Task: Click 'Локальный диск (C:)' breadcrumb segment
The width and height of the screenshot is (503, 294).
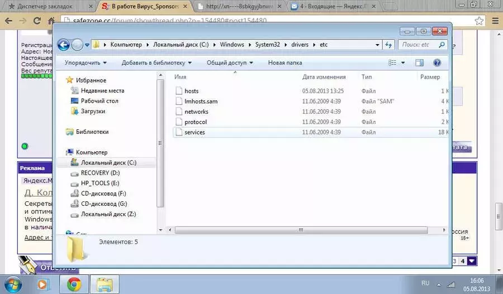Action: pos(181,45)
